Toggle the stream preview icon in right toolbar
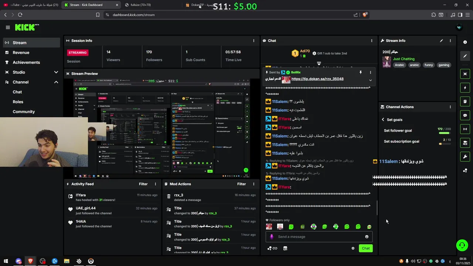 click(465, 74)
